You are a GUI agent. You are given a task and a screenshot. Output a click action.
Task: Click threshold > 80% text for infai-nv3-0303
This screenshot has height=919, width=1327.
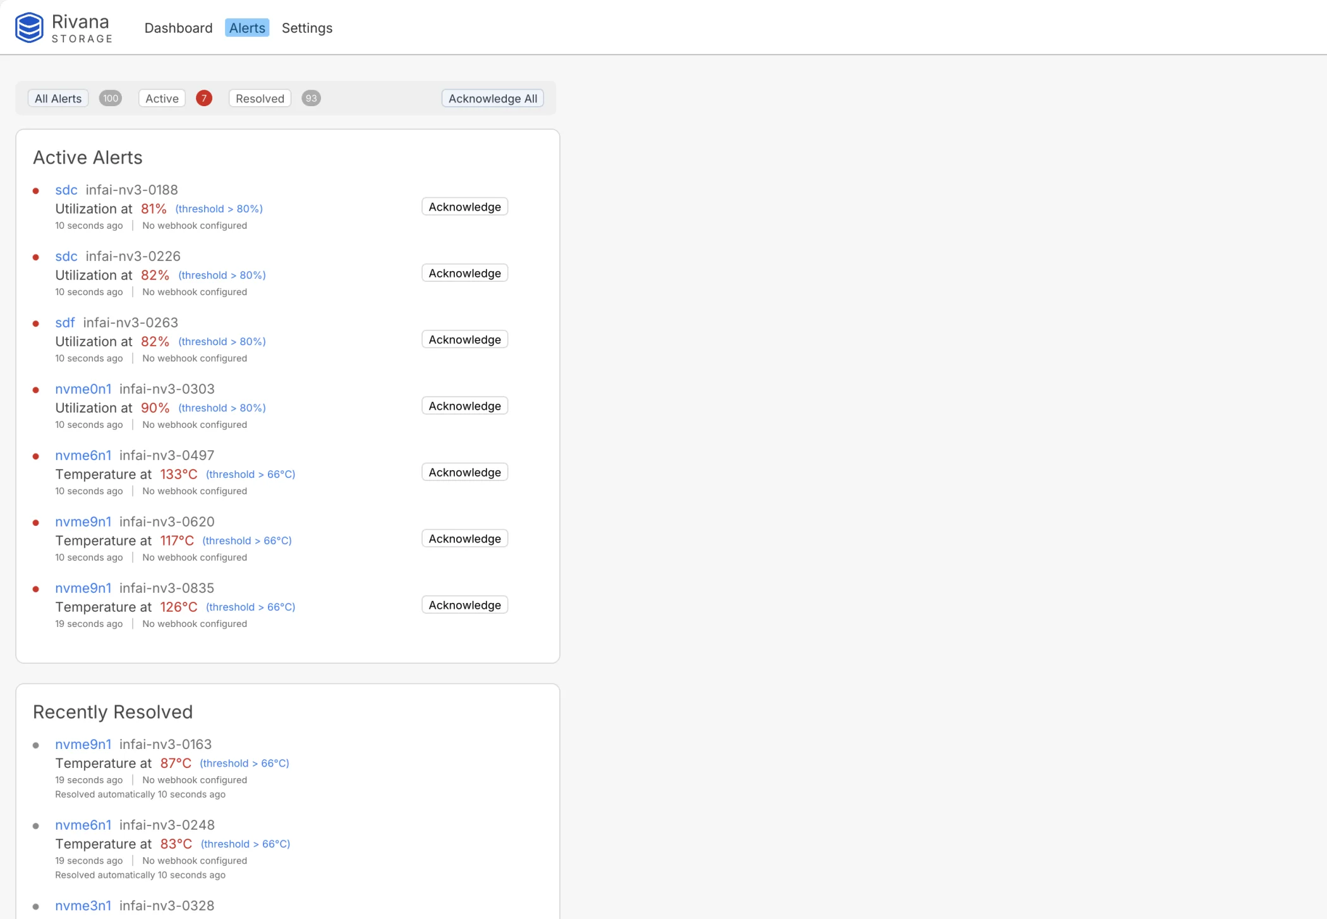[222, 408]
